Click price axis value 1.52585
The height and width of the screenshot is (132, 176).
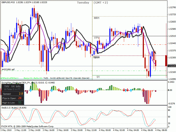(x=172, y=29)
